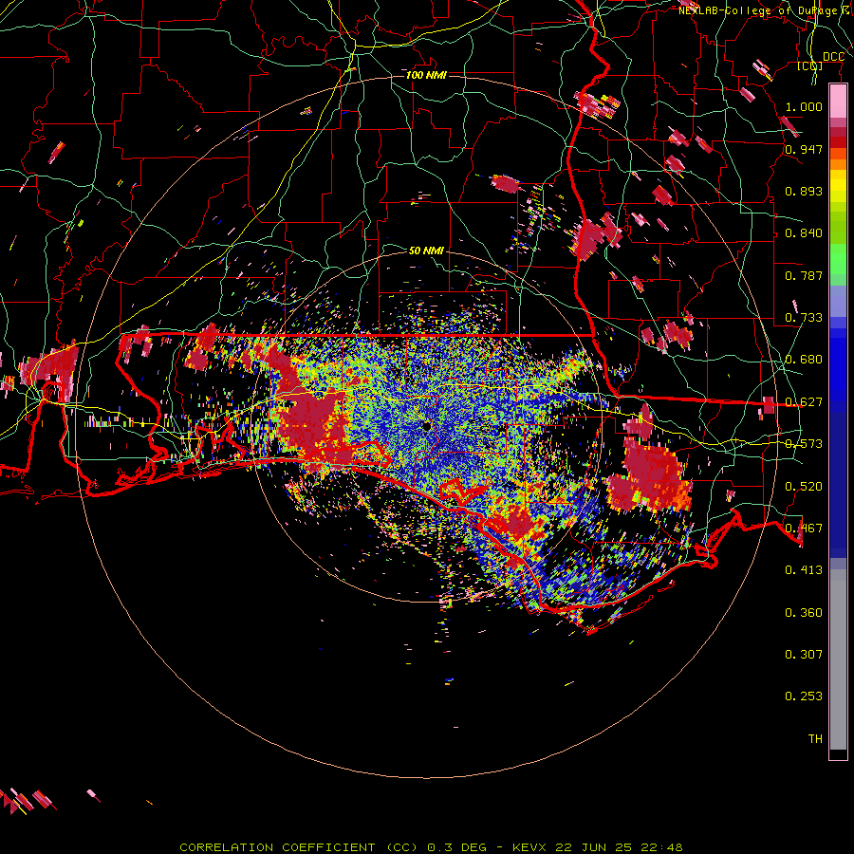Pick the gray band of the color scale
The image size is (854, 854).
[x=838, y=659]
